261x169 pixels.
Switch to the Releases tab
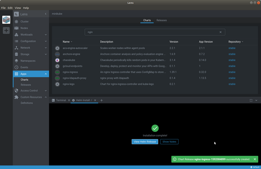162,20
